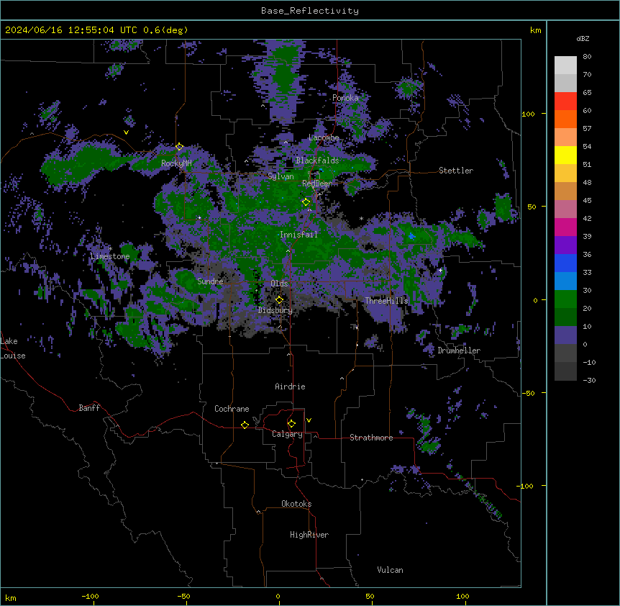
Task: Click the -100 tick on the horizontal axis
Action: click(90, 596)
